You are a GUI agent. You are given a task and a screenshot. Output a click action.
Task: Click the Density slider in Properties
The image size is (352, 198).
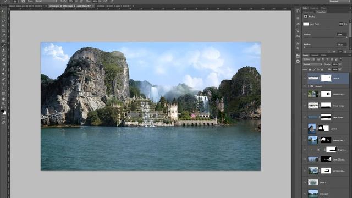(325, 37)
